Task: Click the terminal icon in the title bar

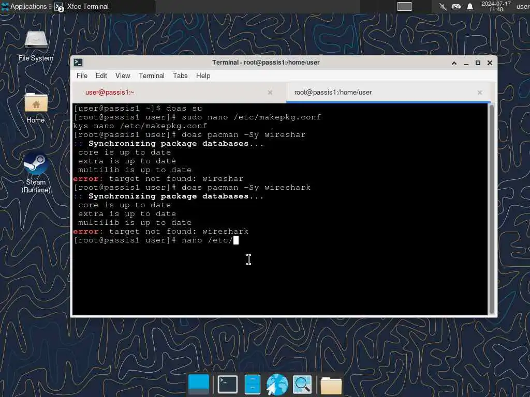Action: [78, 63]
